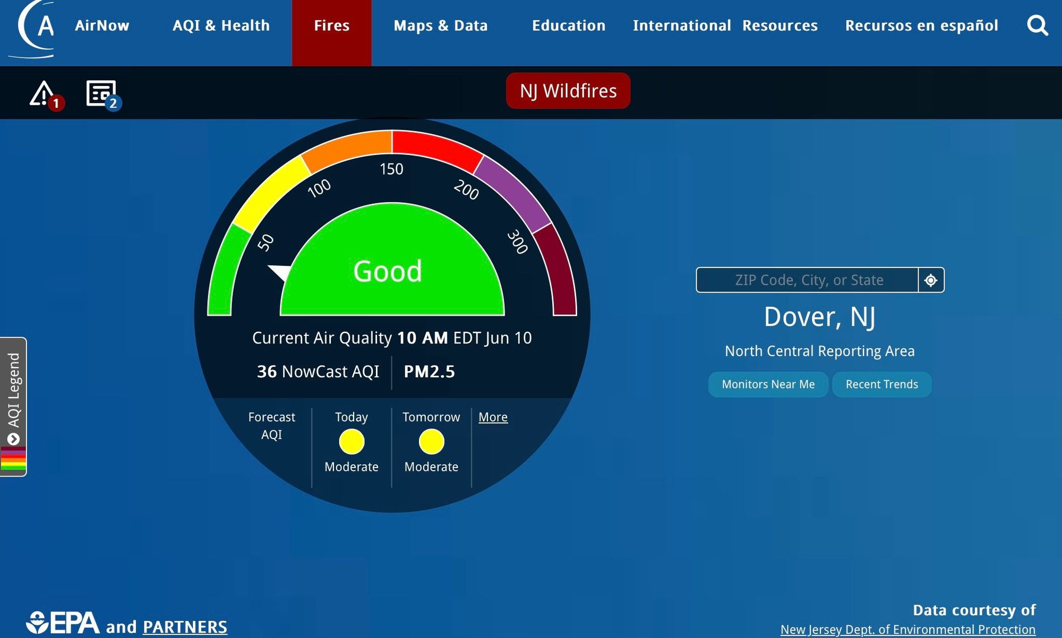Viewport: 1062px width, 638px height.
Task: Open the Recent Trends button
Action: (881, 384)
